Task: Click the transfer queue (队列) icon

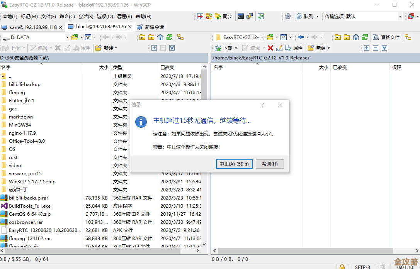Action: coord(304,16)
